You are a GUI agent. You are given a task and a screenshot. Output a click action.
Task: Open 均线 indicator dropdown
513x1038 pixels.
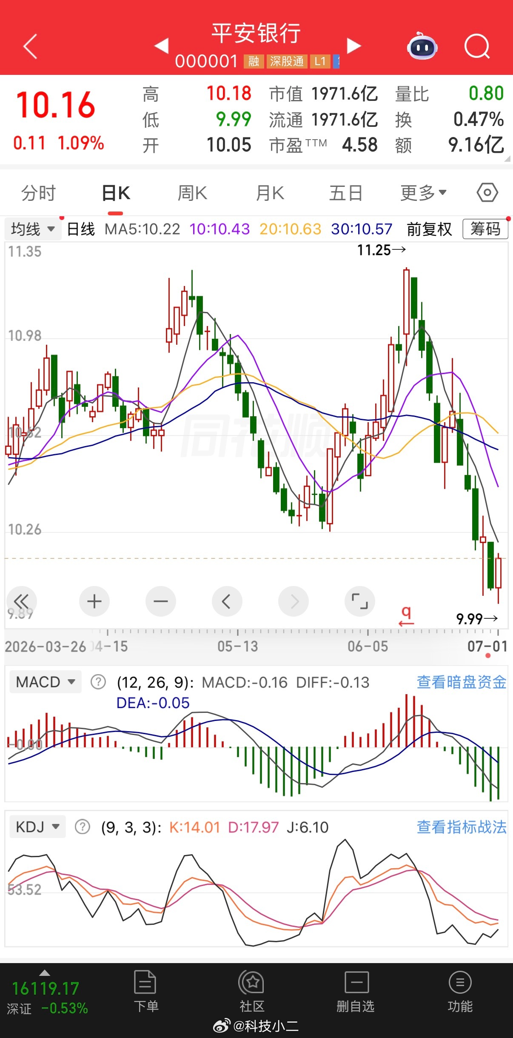(33, 229)
